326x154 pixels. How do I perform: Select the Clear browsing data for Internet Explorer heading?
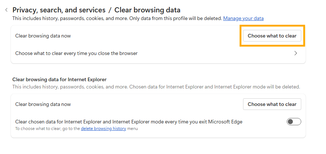click(59, 79)
